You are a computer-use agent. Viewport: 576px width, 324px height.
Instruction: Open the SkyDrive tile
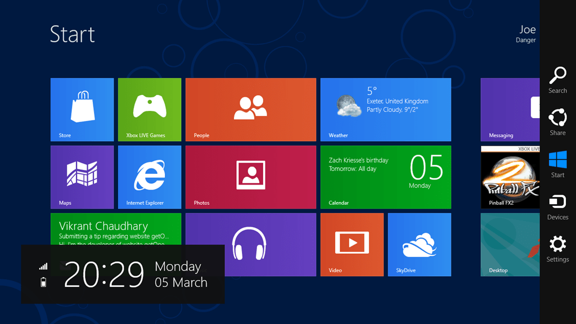(420, 245)
